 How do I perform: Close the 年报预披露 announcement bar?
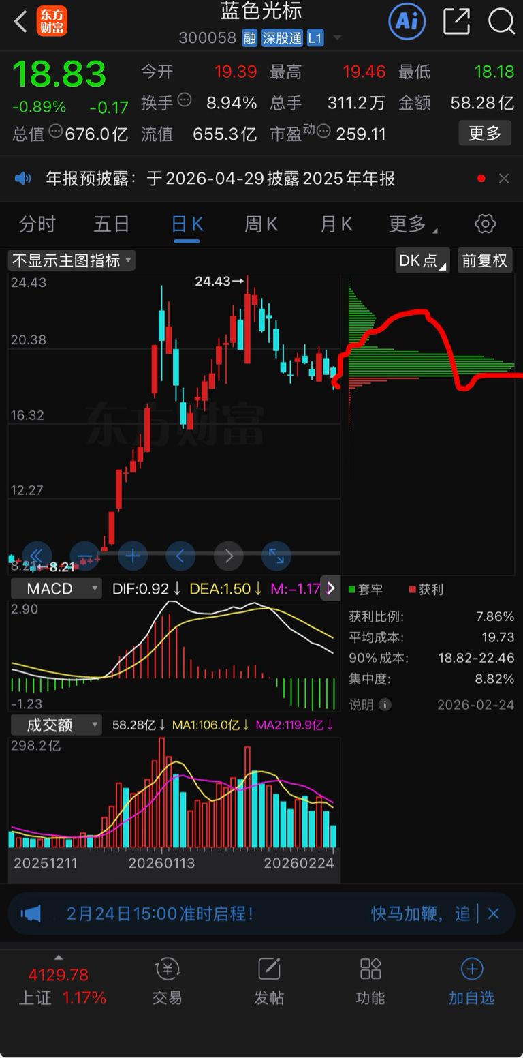[504, 179]
